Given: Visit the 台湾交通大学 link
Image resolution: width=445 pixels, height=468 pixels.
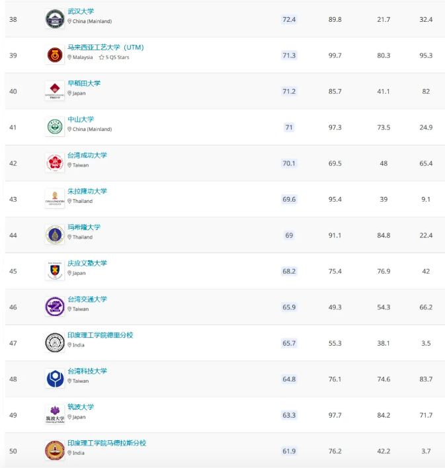Looking at the screenshot, I should pyautogui.click(x=87, y=299).
